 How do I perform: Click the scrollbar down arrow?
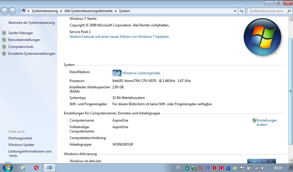(291, 161)
